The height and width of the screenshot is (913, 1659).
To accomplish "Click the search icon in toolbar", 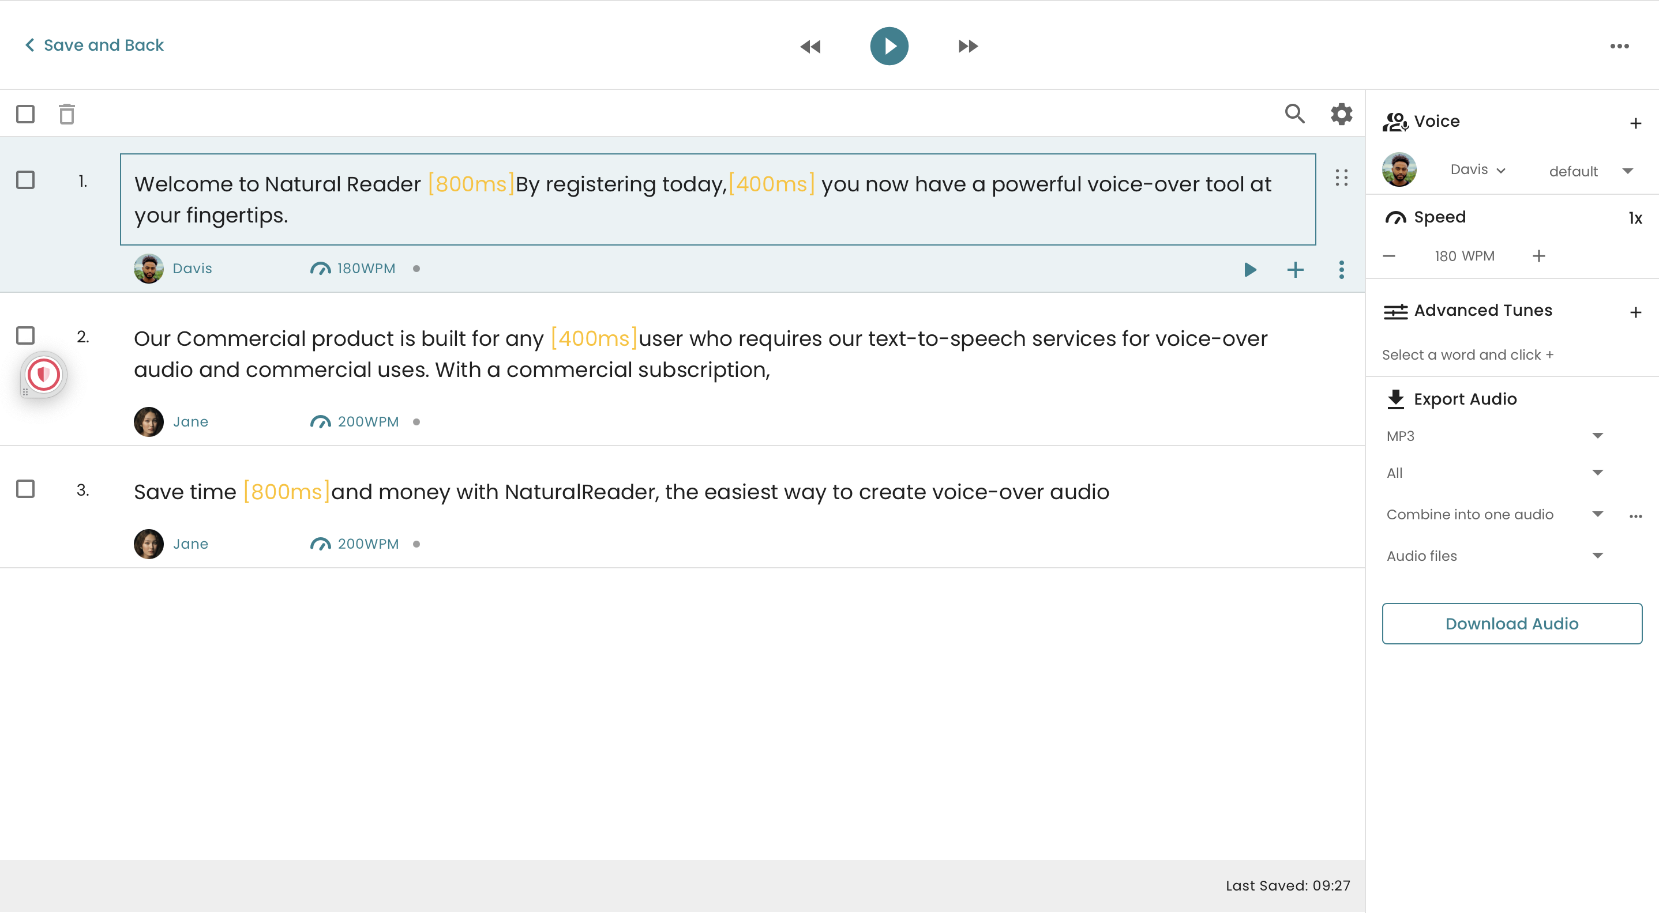I will click(x=1294, y=112).
